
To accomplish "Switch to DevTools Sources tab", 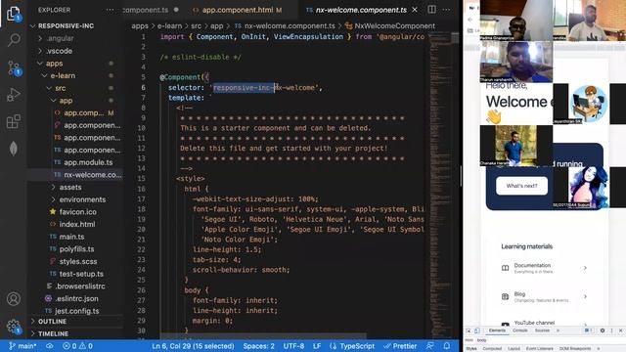I will click(x=542, y=330).
